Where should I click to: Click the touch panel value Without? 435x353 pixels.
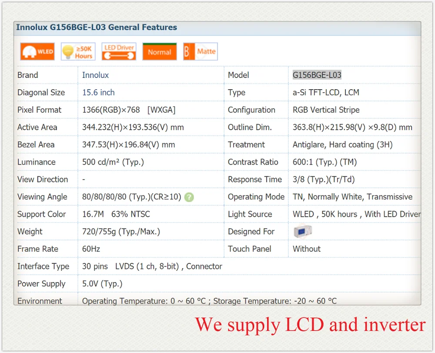(307, 249)
